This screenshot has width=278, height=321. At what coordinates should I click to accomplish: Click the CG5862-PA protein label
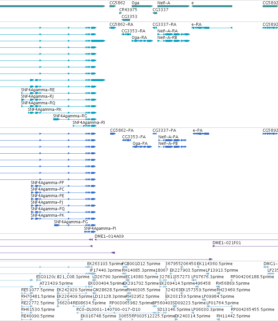tap(122, 130)
